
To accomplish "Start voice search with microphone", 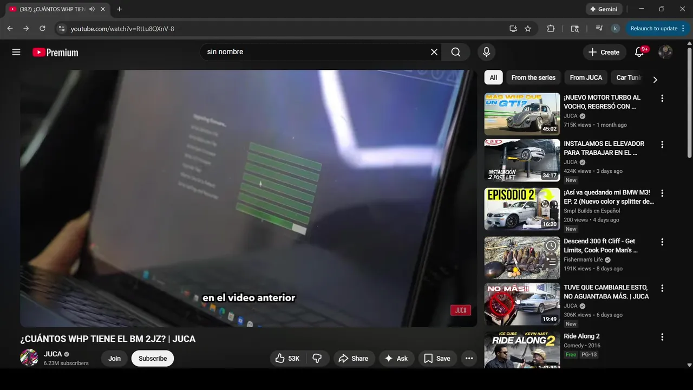I will [486, 52].
